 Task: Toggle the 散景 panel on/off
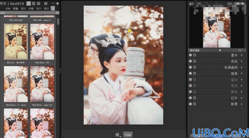(190, 104)
